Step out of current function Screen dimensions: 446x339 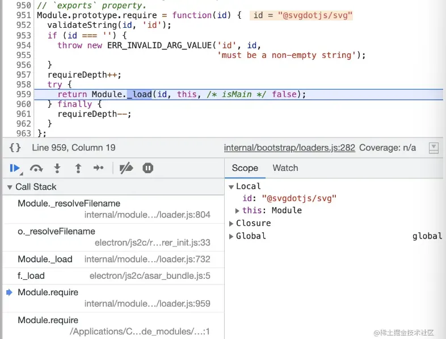pos(78,168)
